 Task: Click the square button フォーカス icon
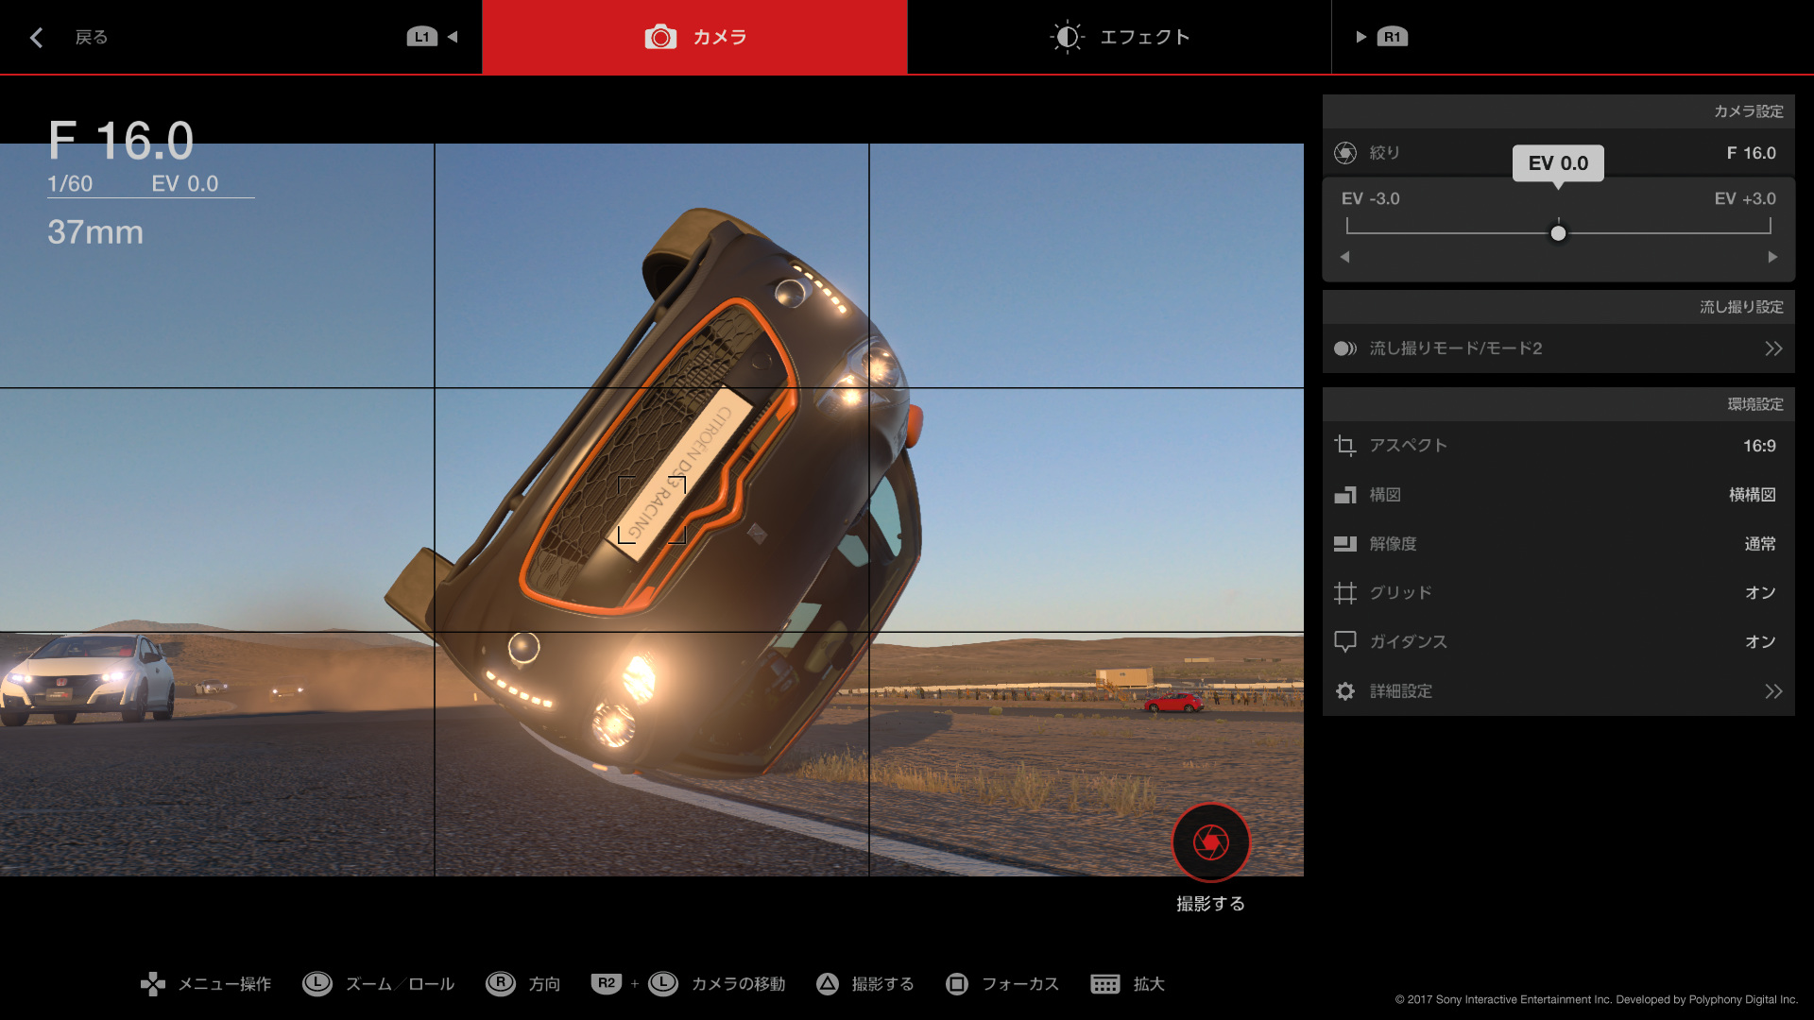957,984
